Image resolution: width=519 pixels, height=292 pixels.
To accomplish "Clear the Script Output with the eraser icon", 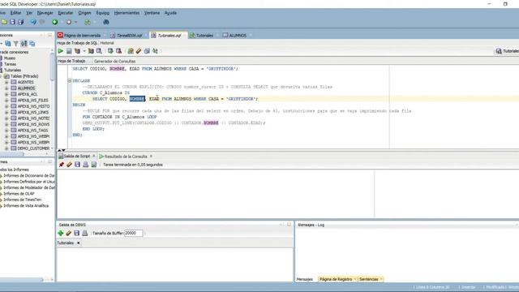I will [69, 165].
